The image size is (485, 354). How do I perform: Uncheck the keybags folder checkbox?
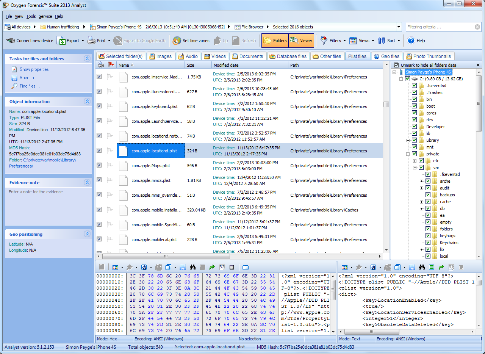click(x=428, y=236)
